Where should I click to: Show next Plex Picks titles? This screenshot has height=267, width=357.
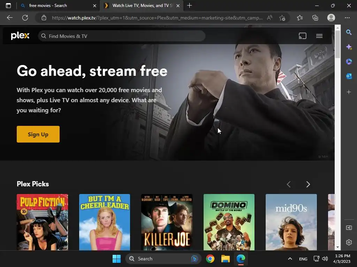point(308,184)
